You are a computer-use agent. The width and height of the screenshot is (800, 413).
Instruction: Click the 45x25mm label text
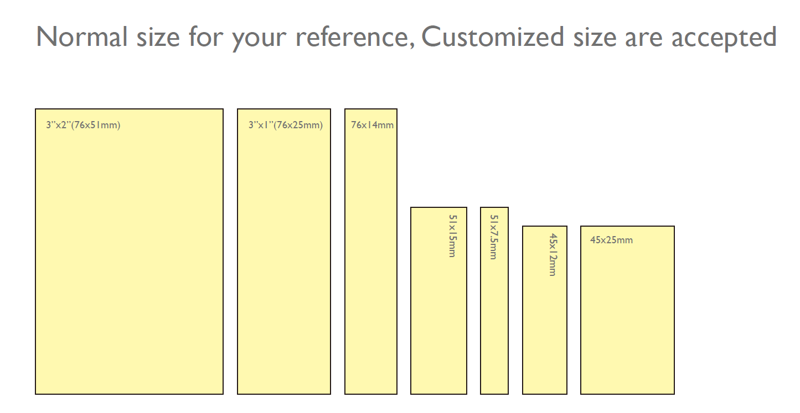click(x=612, y=240)
